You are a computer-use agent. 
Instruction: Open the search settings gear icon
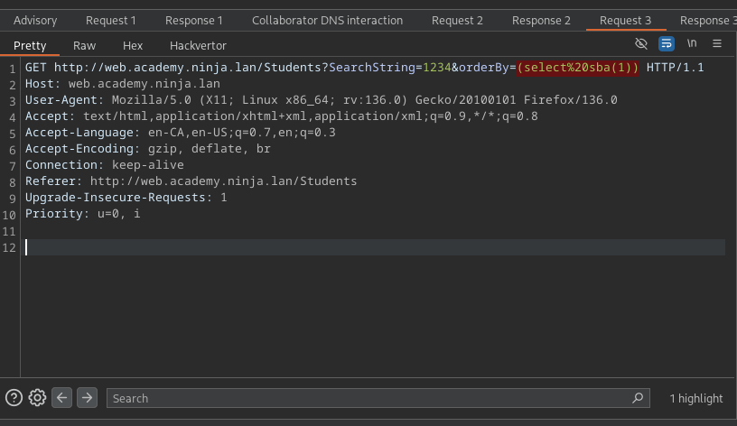37,398
